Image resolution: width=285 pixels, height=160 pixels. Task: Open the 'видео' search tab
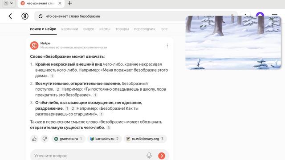point(89,29)
